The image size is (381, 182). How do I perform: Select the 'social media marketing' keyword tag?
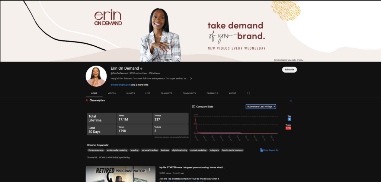[x=117, y=150]
